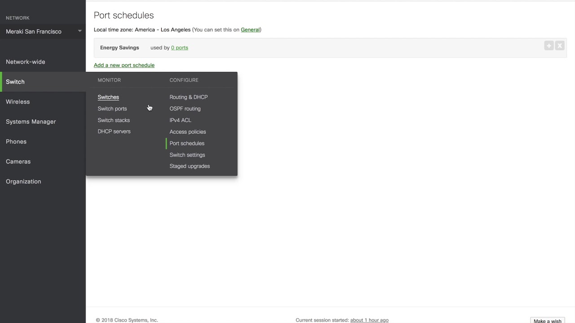Click the MONITOR column header in the flyout

[x=109, y=80]
